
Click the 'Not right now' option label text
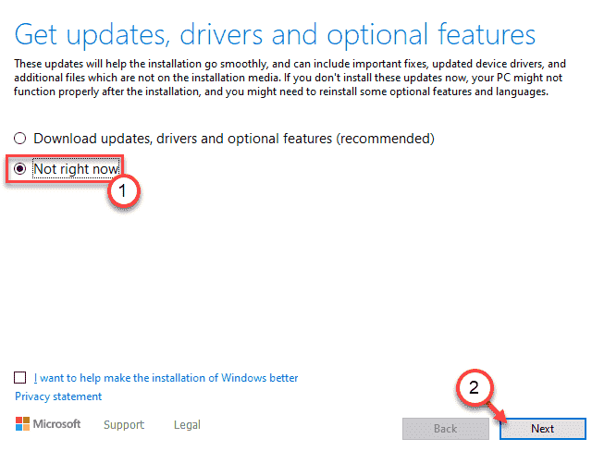[x=77, y=169]
